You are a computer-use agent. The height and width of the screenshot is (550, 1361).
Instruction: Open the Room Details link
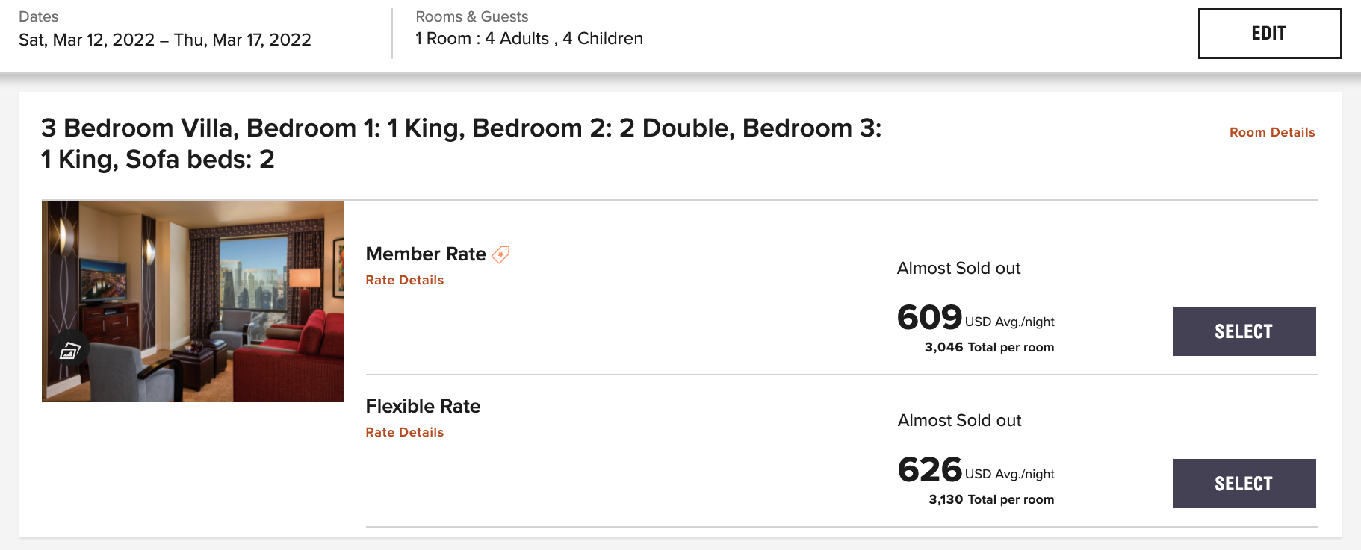[x=1271, y=132]
